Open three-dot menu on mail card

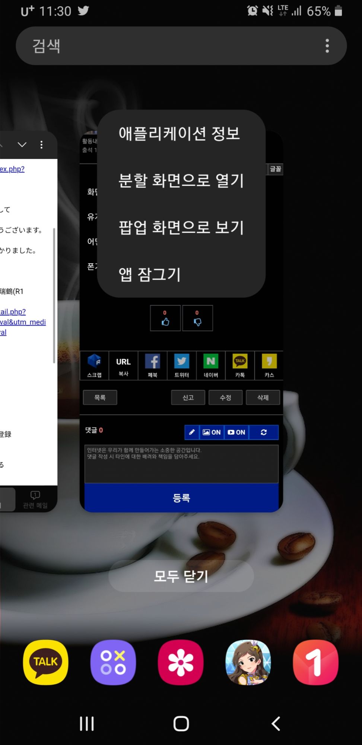(x=41, y=145)
